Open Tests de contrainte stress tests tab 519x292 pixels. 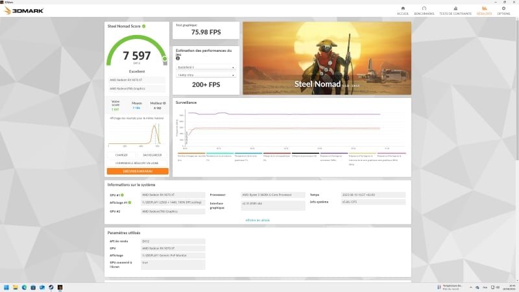point(455,10)
